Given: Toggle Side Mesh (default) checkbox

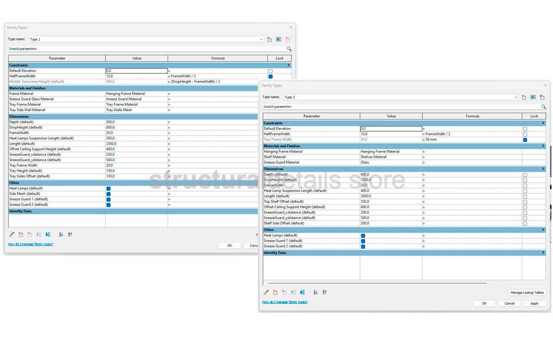Looking at the screenshot, I should pos(109,194).
